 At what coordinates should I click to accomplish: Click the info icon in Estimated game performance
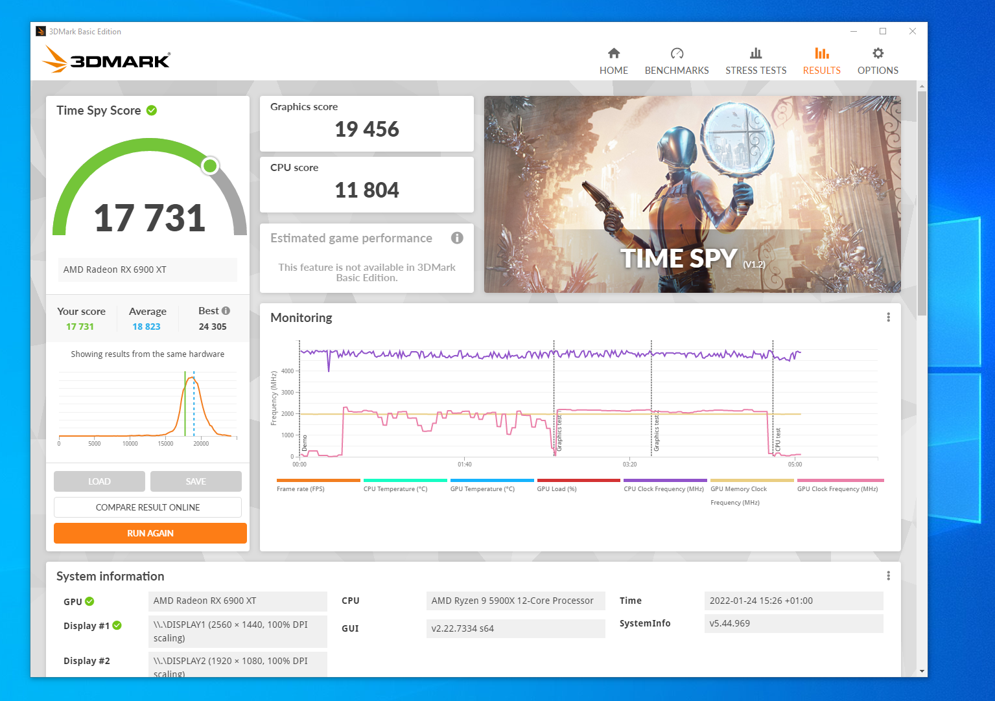click(457, 238)
